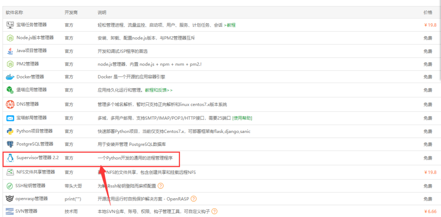Click the 堡塔应用管理器 green cube icon
Viewport: 441px width, 217px height.
[10, 90]
